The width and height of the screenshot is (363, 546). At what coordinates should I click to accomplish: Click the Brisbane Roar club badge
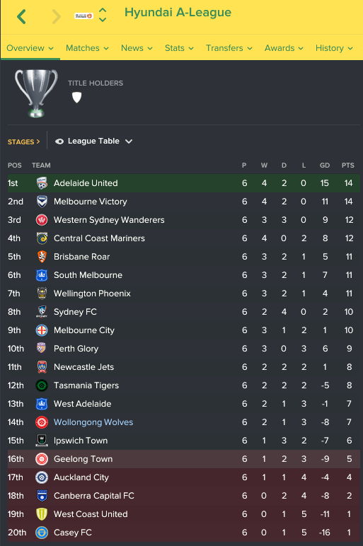coord(42,257)
